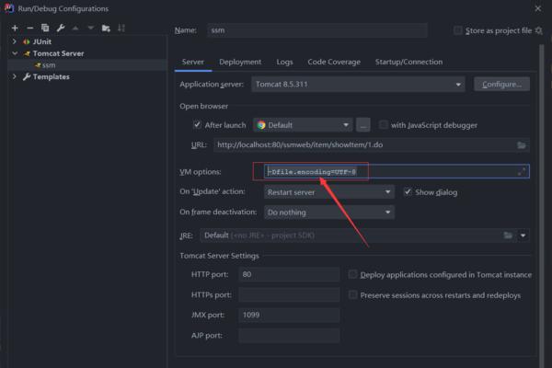Move configuration down with arrow icon
The height and width of the screenshot is (368, 552).
pos(90,28)
